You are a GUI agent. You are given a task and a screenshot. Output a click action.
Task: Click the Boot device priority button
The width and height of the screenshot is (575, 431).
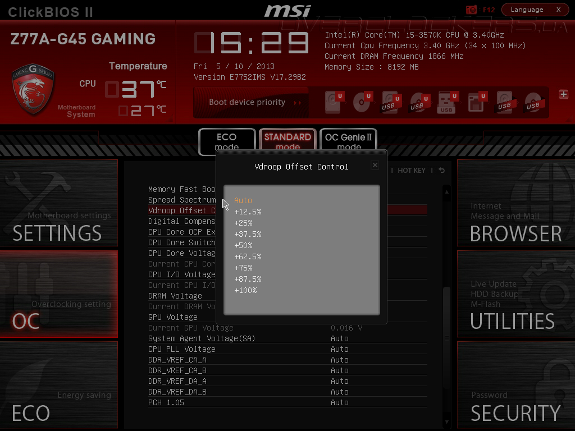coord(251,102)
